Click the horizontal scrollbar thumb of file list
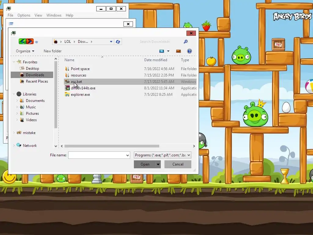This screenshot has height=235, width=313. 112,146
